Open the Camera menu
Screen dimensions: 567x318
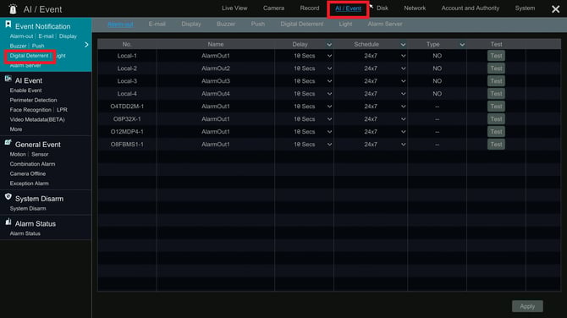pos(273,8)
